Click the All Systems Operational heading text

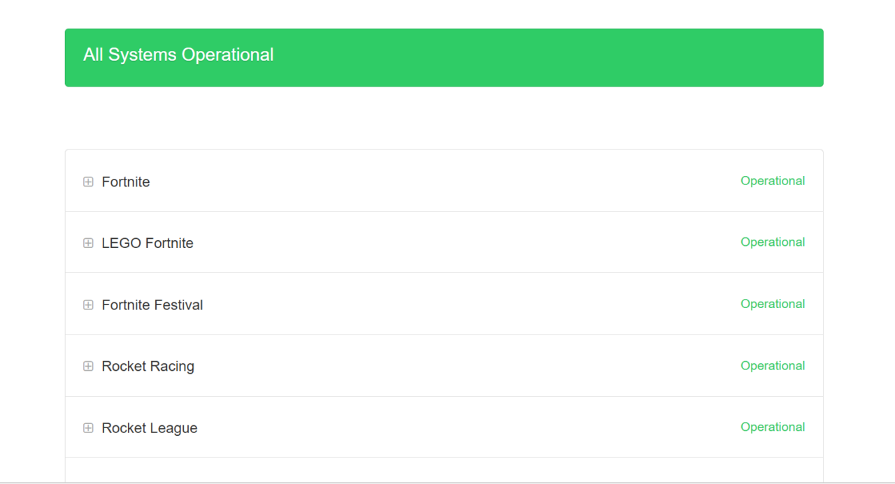tap(178, 54)
